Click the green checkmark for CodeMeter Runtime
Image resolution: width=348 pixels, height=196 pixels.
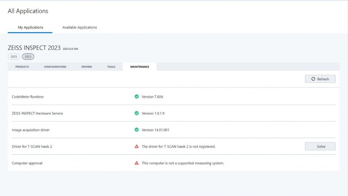[137, 96]
